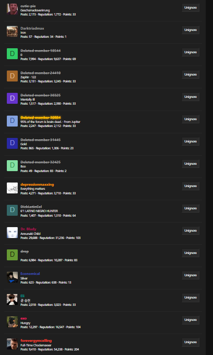213x355 pixels.
Task: Unignore Darktriadmax
Action: pyautogui.click(x=190, y=30)
